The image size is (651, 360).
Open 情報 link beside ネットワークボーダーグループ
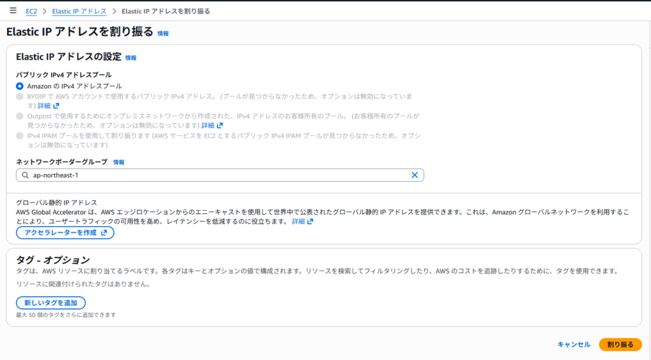(119, 163)
